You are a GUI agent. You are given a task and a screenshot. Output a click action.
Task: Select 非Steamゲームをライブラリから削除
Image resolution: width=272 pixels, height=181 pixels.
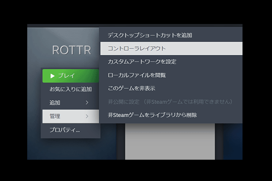coord(171,115)
